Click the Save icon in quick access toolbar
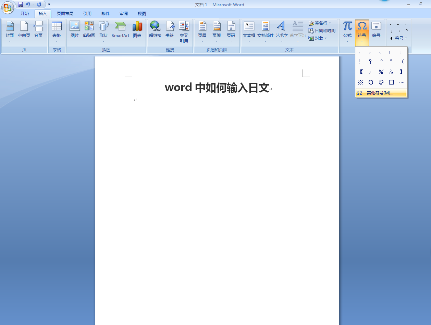This screenshot has height=325, width=431. click(21, 4)
